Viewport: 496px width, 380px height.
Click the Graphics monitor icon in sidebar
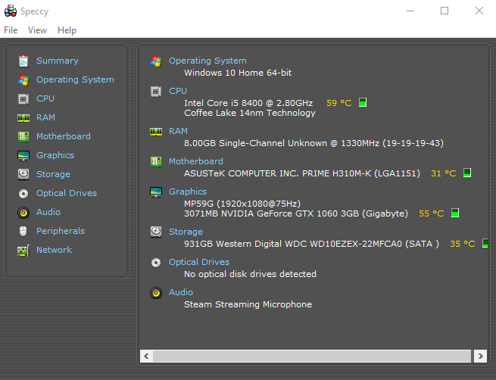pyautogui.click(x=23, y=155)
